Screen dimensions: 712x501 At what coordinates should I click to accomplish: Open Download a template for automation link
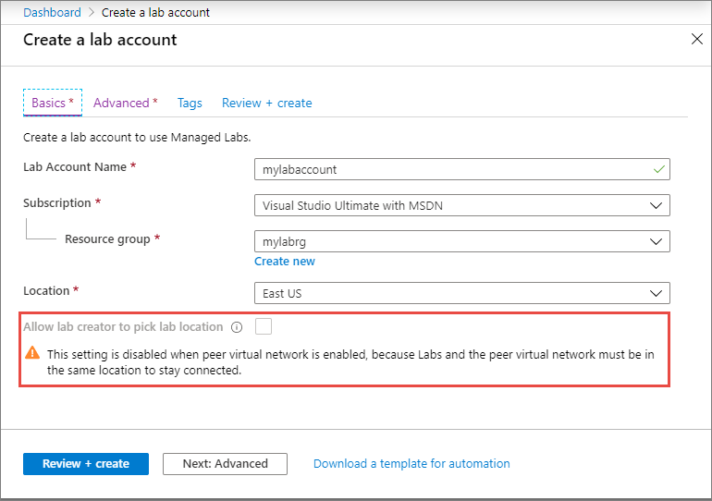point(411,464)
